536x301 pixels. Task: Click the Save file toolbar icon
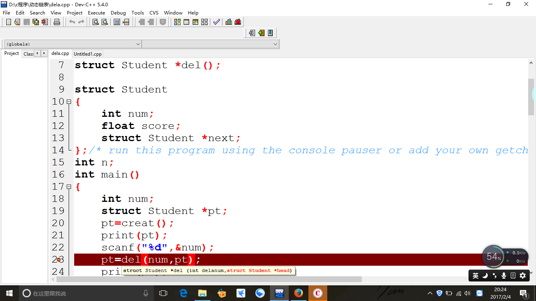click(27, 22)
